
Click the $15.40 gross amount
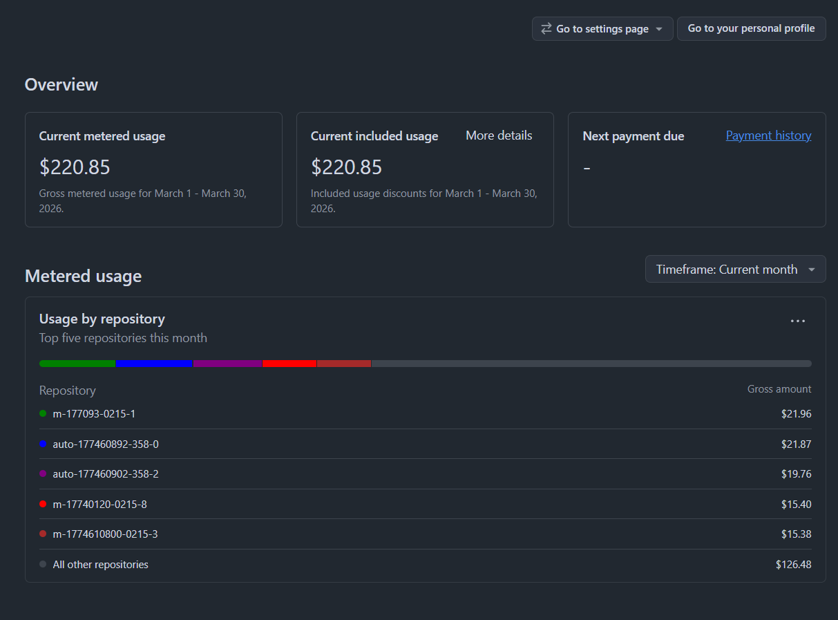pos(797,505)
